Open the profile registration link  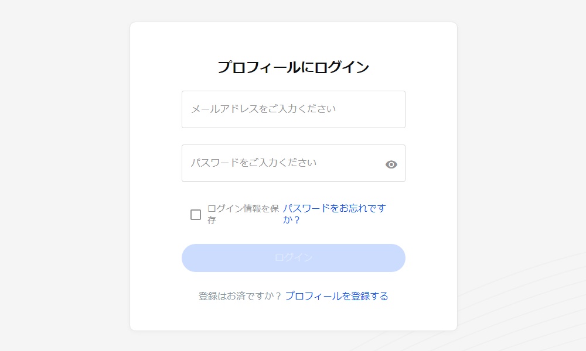tap(337, 296)
